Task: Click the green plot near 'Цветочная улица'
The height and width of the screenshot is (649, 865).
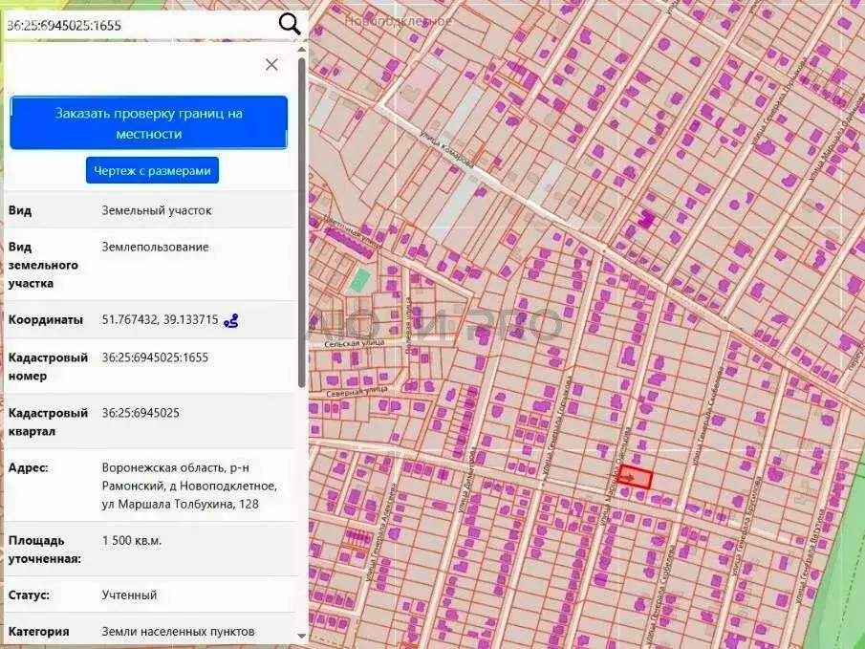Action: tap(359, 280)
